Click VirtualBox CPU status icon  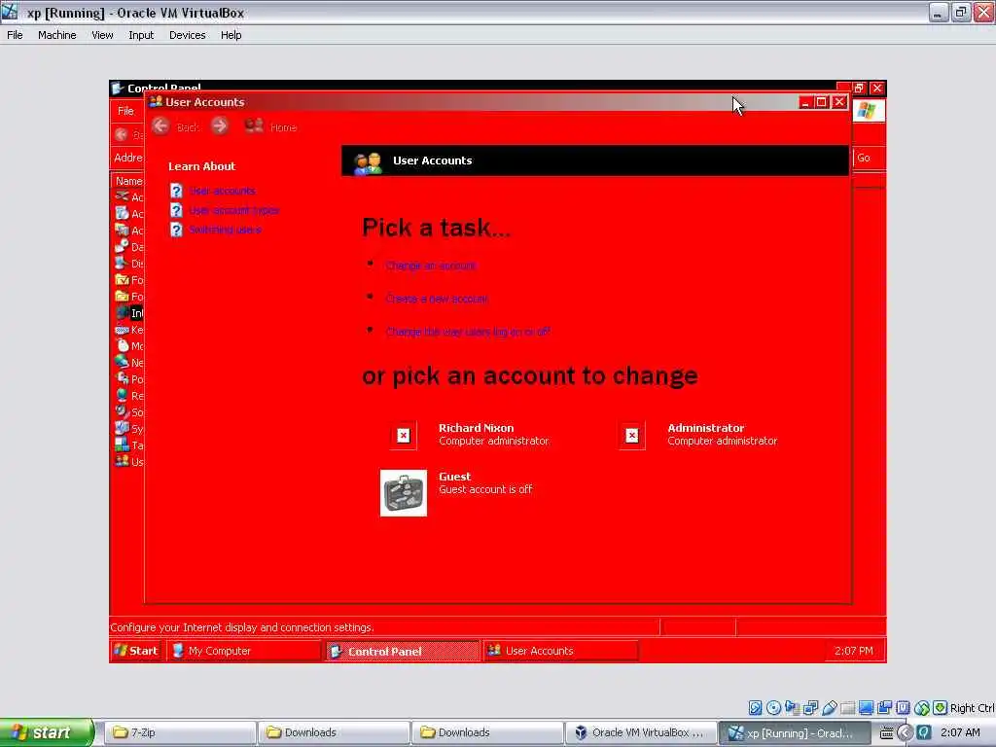[x=903, y=708]
